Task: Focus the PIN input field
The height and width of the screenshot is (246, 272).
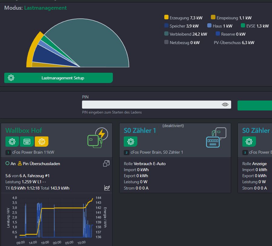Action: (156, 104)
